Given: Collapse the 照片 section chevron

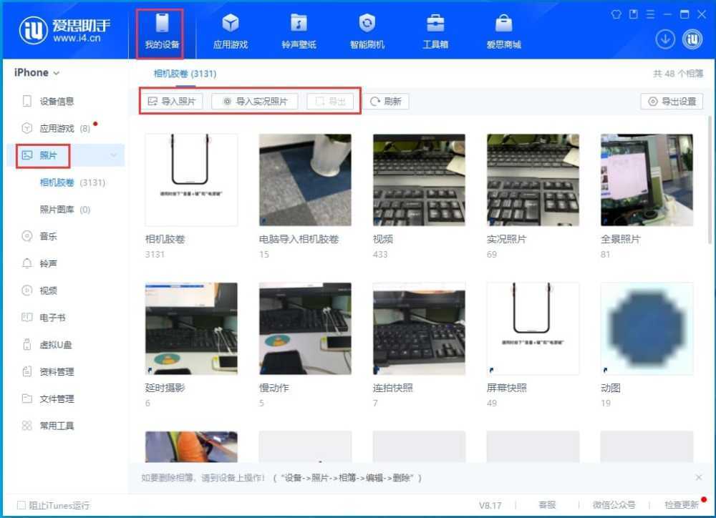Looking at the screenshot, I should click(112, 155).
